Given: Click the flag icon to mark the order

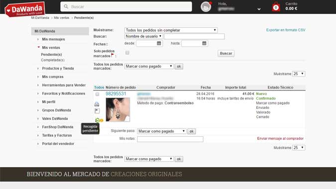Looking at the screenshot, I should coord(97,110).
